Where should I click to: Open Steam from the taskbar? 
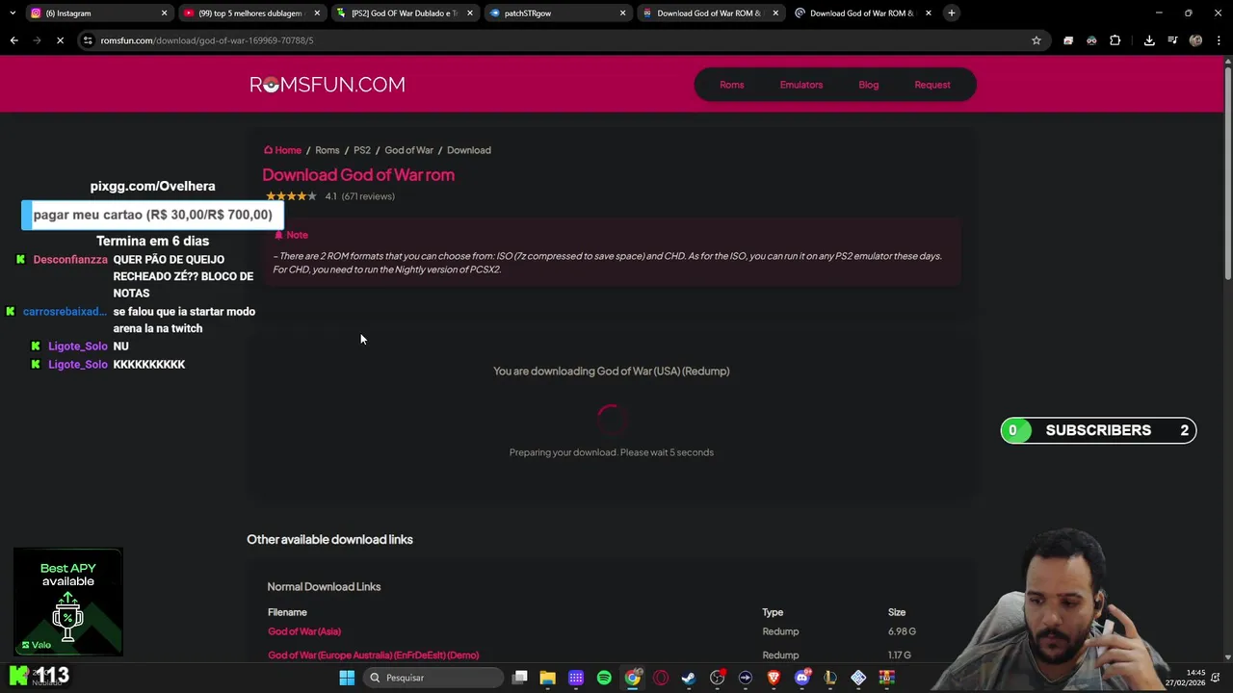(x=689, y=678)
